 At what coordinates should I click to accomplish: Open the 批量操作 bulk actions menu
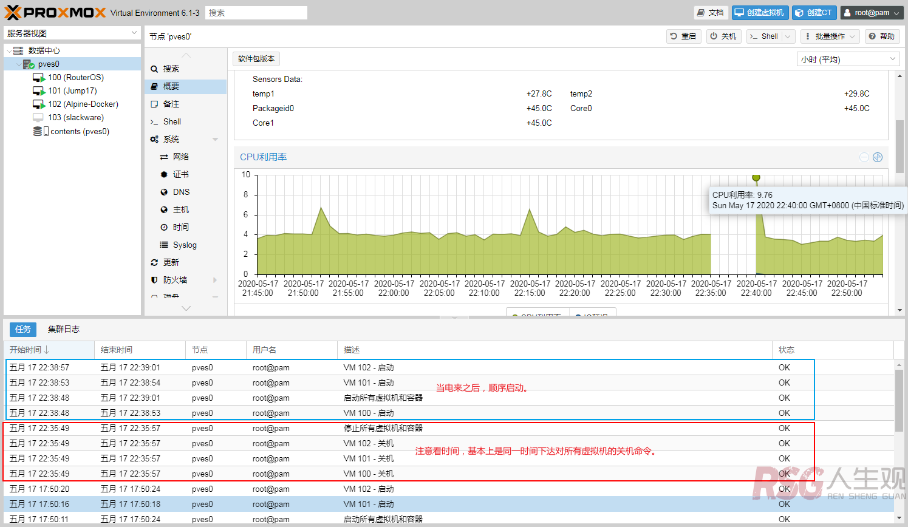(830, 36)
